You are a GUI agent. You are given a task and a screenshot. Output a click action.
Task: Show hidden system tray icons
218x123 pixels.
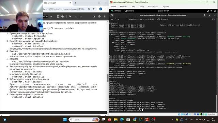point(172,120)
